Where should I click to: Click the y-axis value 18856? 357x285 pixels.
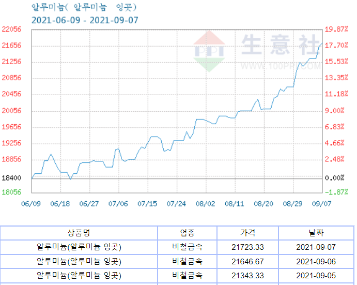11,159
